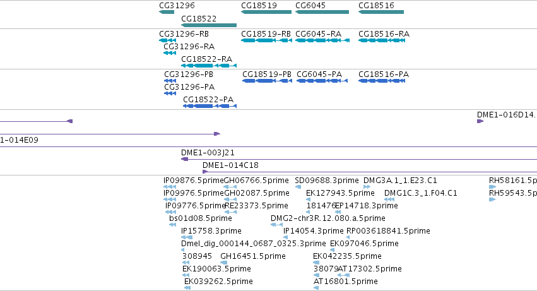Open the CG18522-PA protein label
Screen dimensions: 537x291
click(x=208, y=99)
